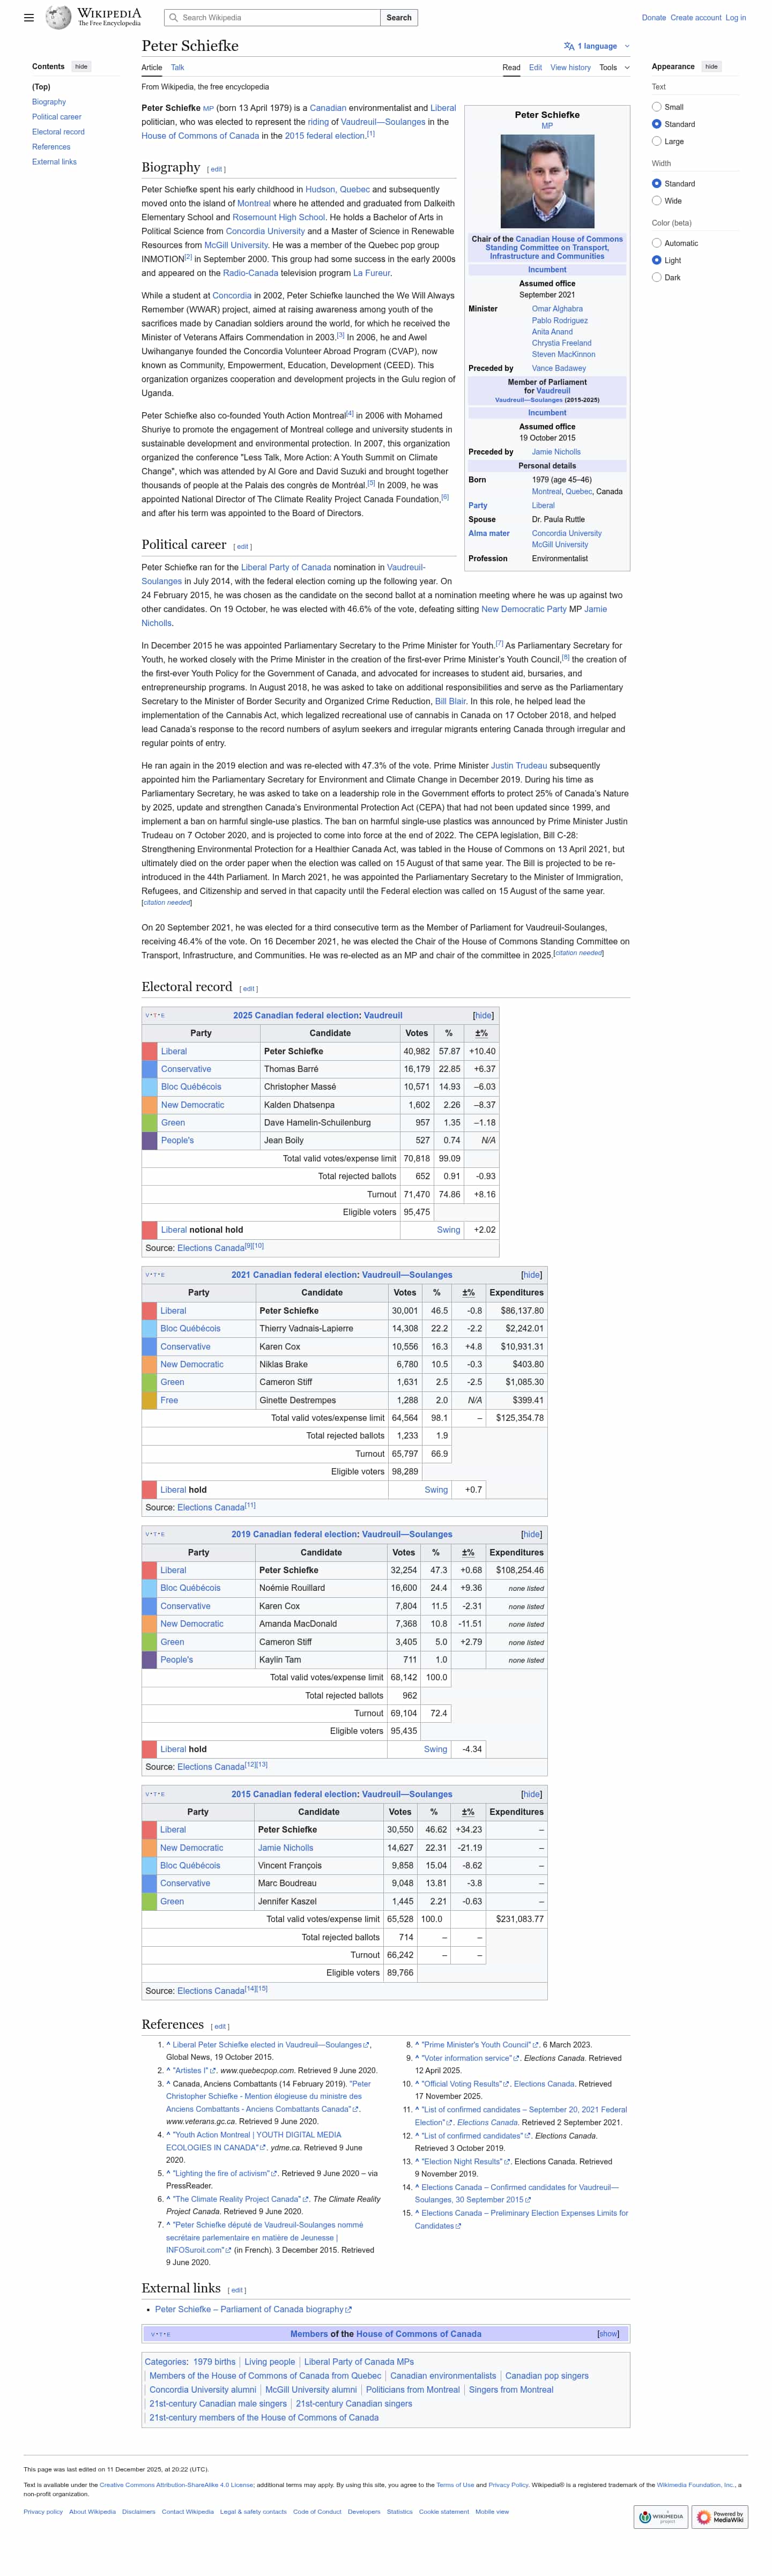Hide the Contents sidebar

[x=81, y=67]
